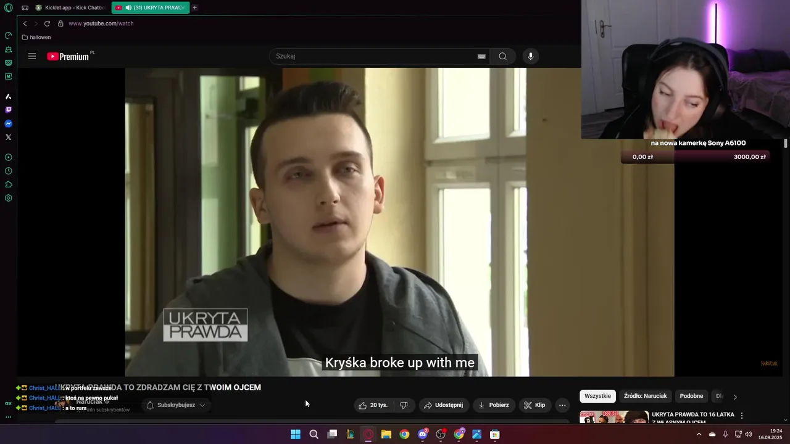Go to YouTube Premium home logo
Screen dimensions: 790x444
tap(69, 56)
